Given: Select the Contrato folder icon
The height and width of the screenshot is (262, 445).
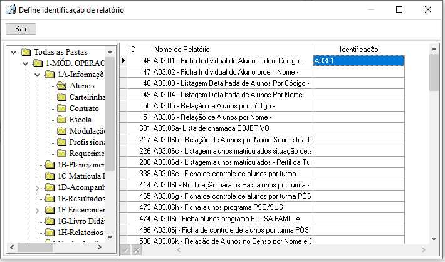Looking at the screenshot, I should pos(61,108).
